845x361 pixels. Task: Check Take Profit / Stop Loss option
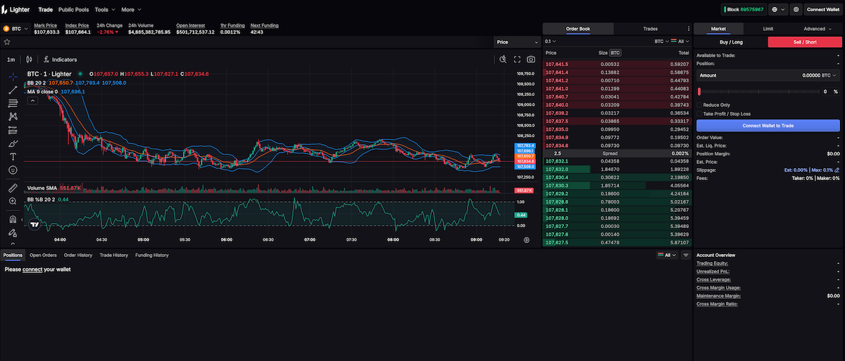click(699, 113)
